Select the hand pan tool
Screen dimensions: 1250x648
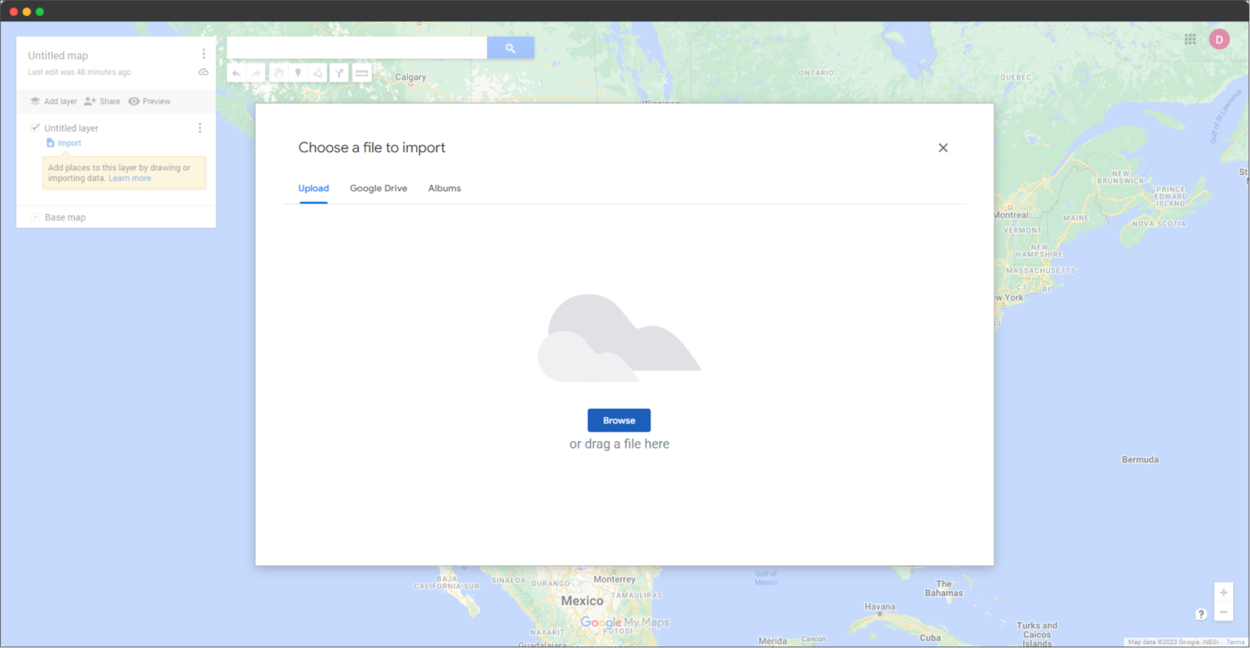point(278,73)
